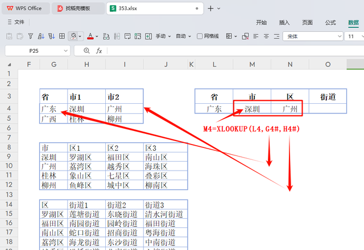Screen dimensions: 364x250
Task: Click the remove duplicates icon
Action: tap(245, 36)
